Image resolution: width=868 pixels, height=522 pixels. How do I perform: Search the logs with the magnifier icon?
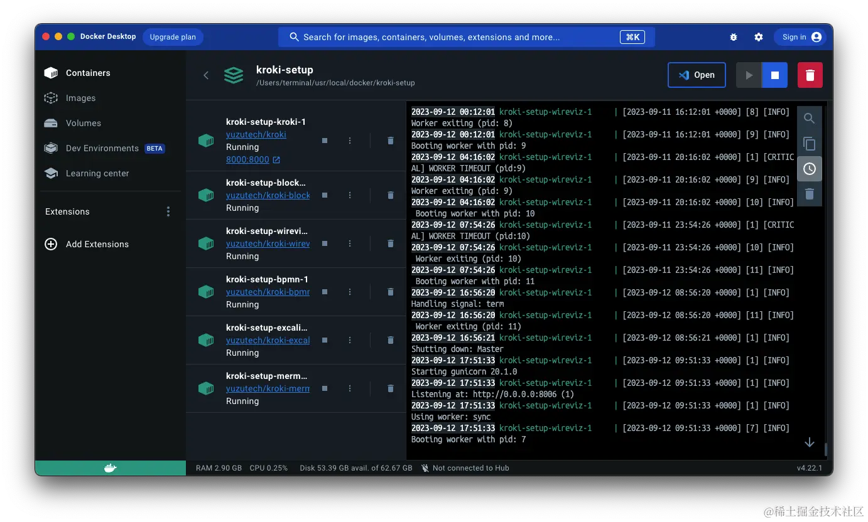click(x=810, y=119)
